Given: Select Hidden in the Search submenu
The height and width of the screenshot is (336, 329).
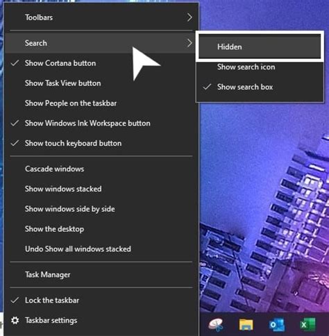Looking at the screenshot, I should point(260,47).
